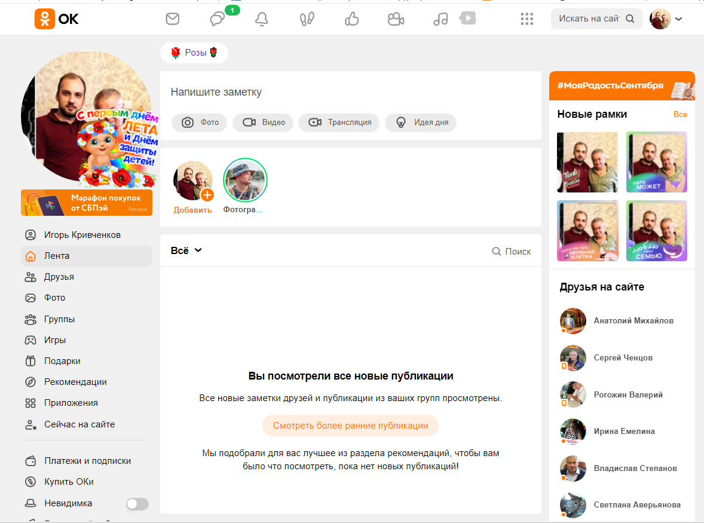Screen dimensions: 704x523
Task: Click Смотреть более ранние публикации button
Action: click(350, 426)
